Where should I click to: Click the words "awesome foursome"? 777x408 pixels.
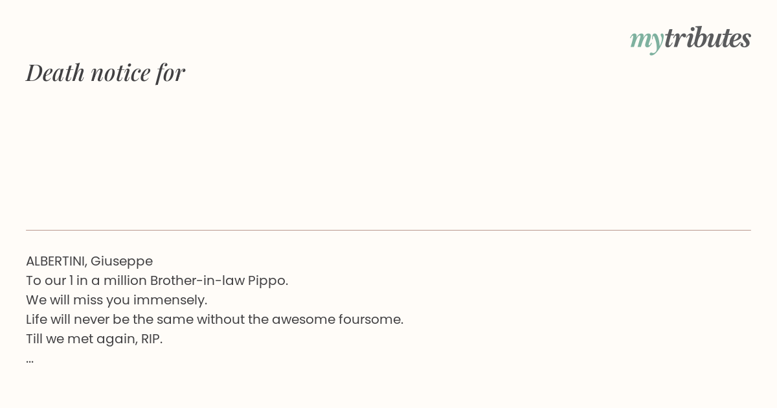pos(337,319)
